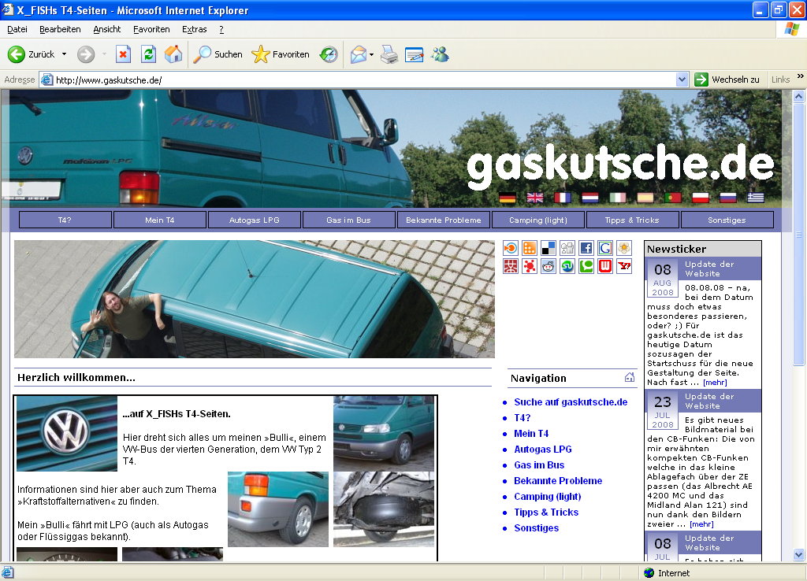The image size is (807, 581).
Task: Select the Italian flag language
Action: click(618, 198)
